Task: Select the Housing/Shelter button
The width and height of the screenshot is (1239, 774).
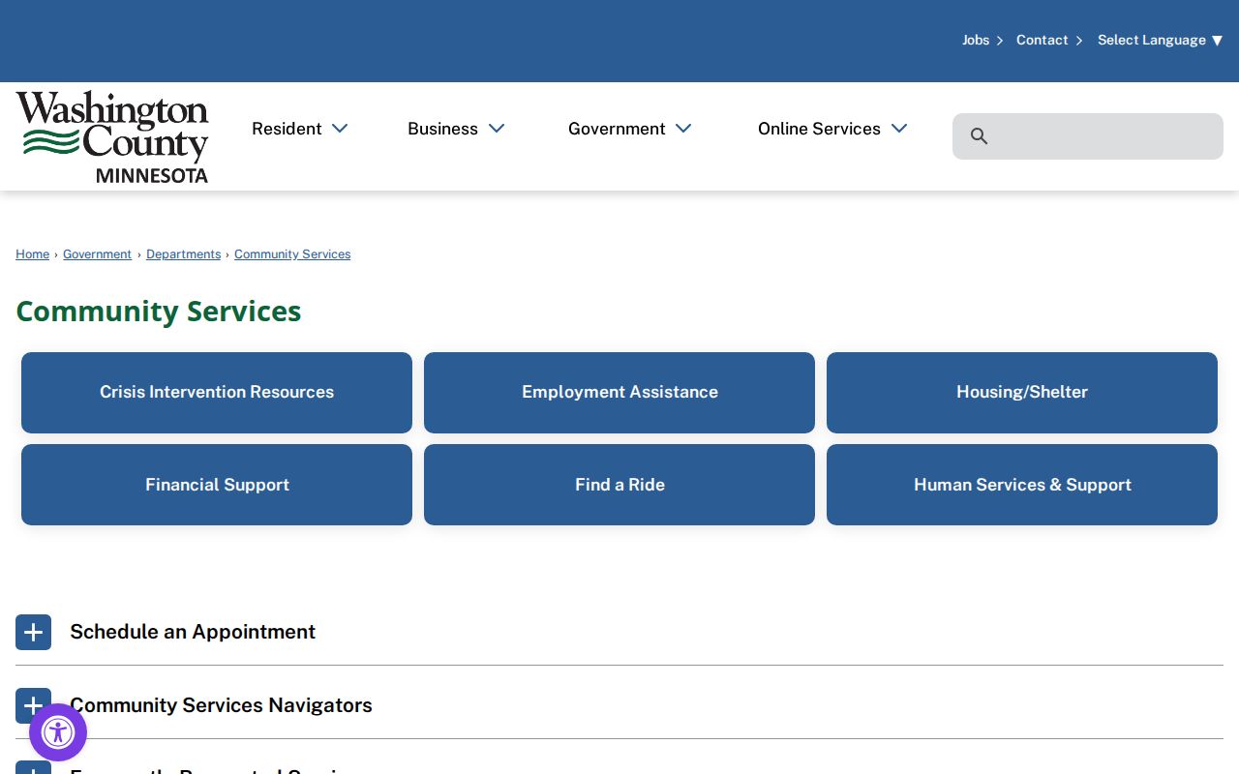Action: [x=1022, y=393]
